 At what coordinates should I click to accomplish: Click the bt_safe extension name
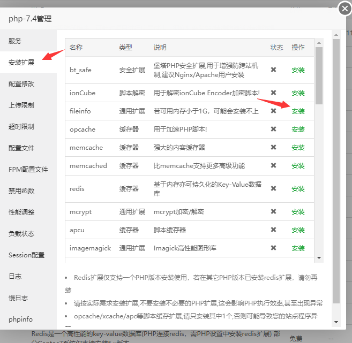(80, 70)
